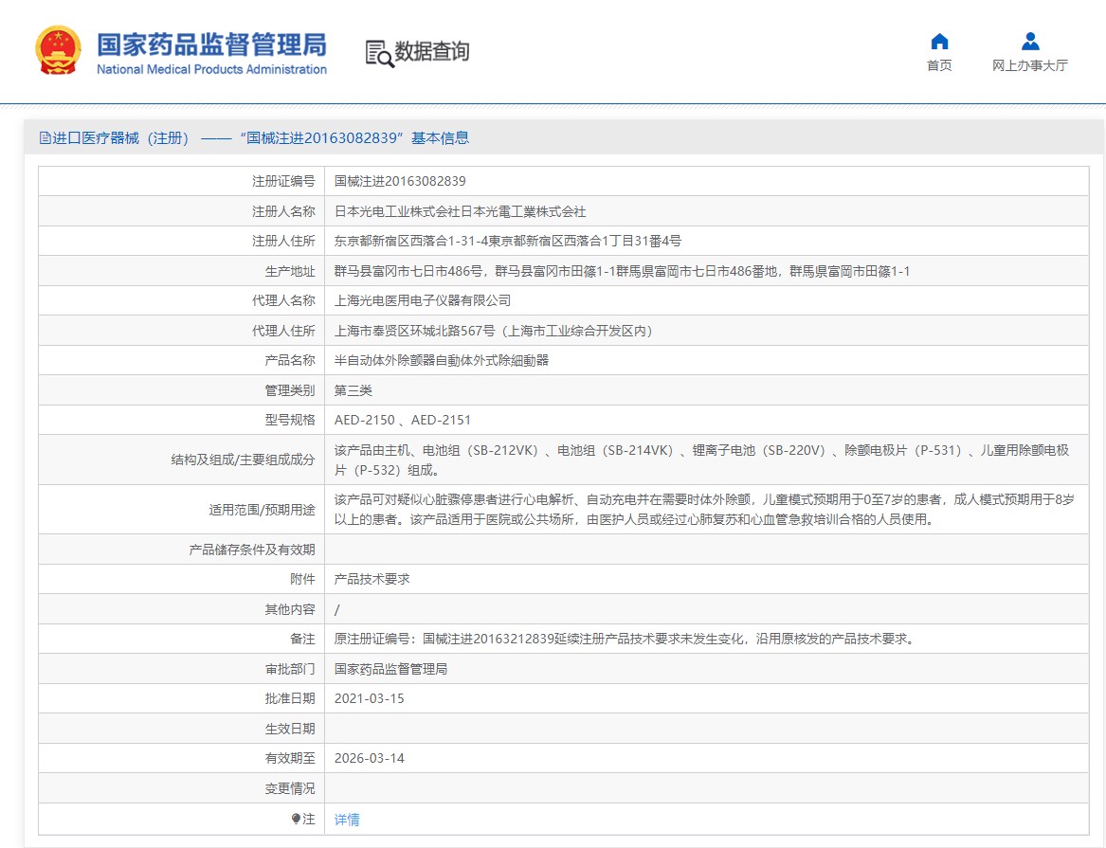Click the expiry date 2026-03-14 value
This screenshot has height=848, width=1106.
(x=370, y=758)
